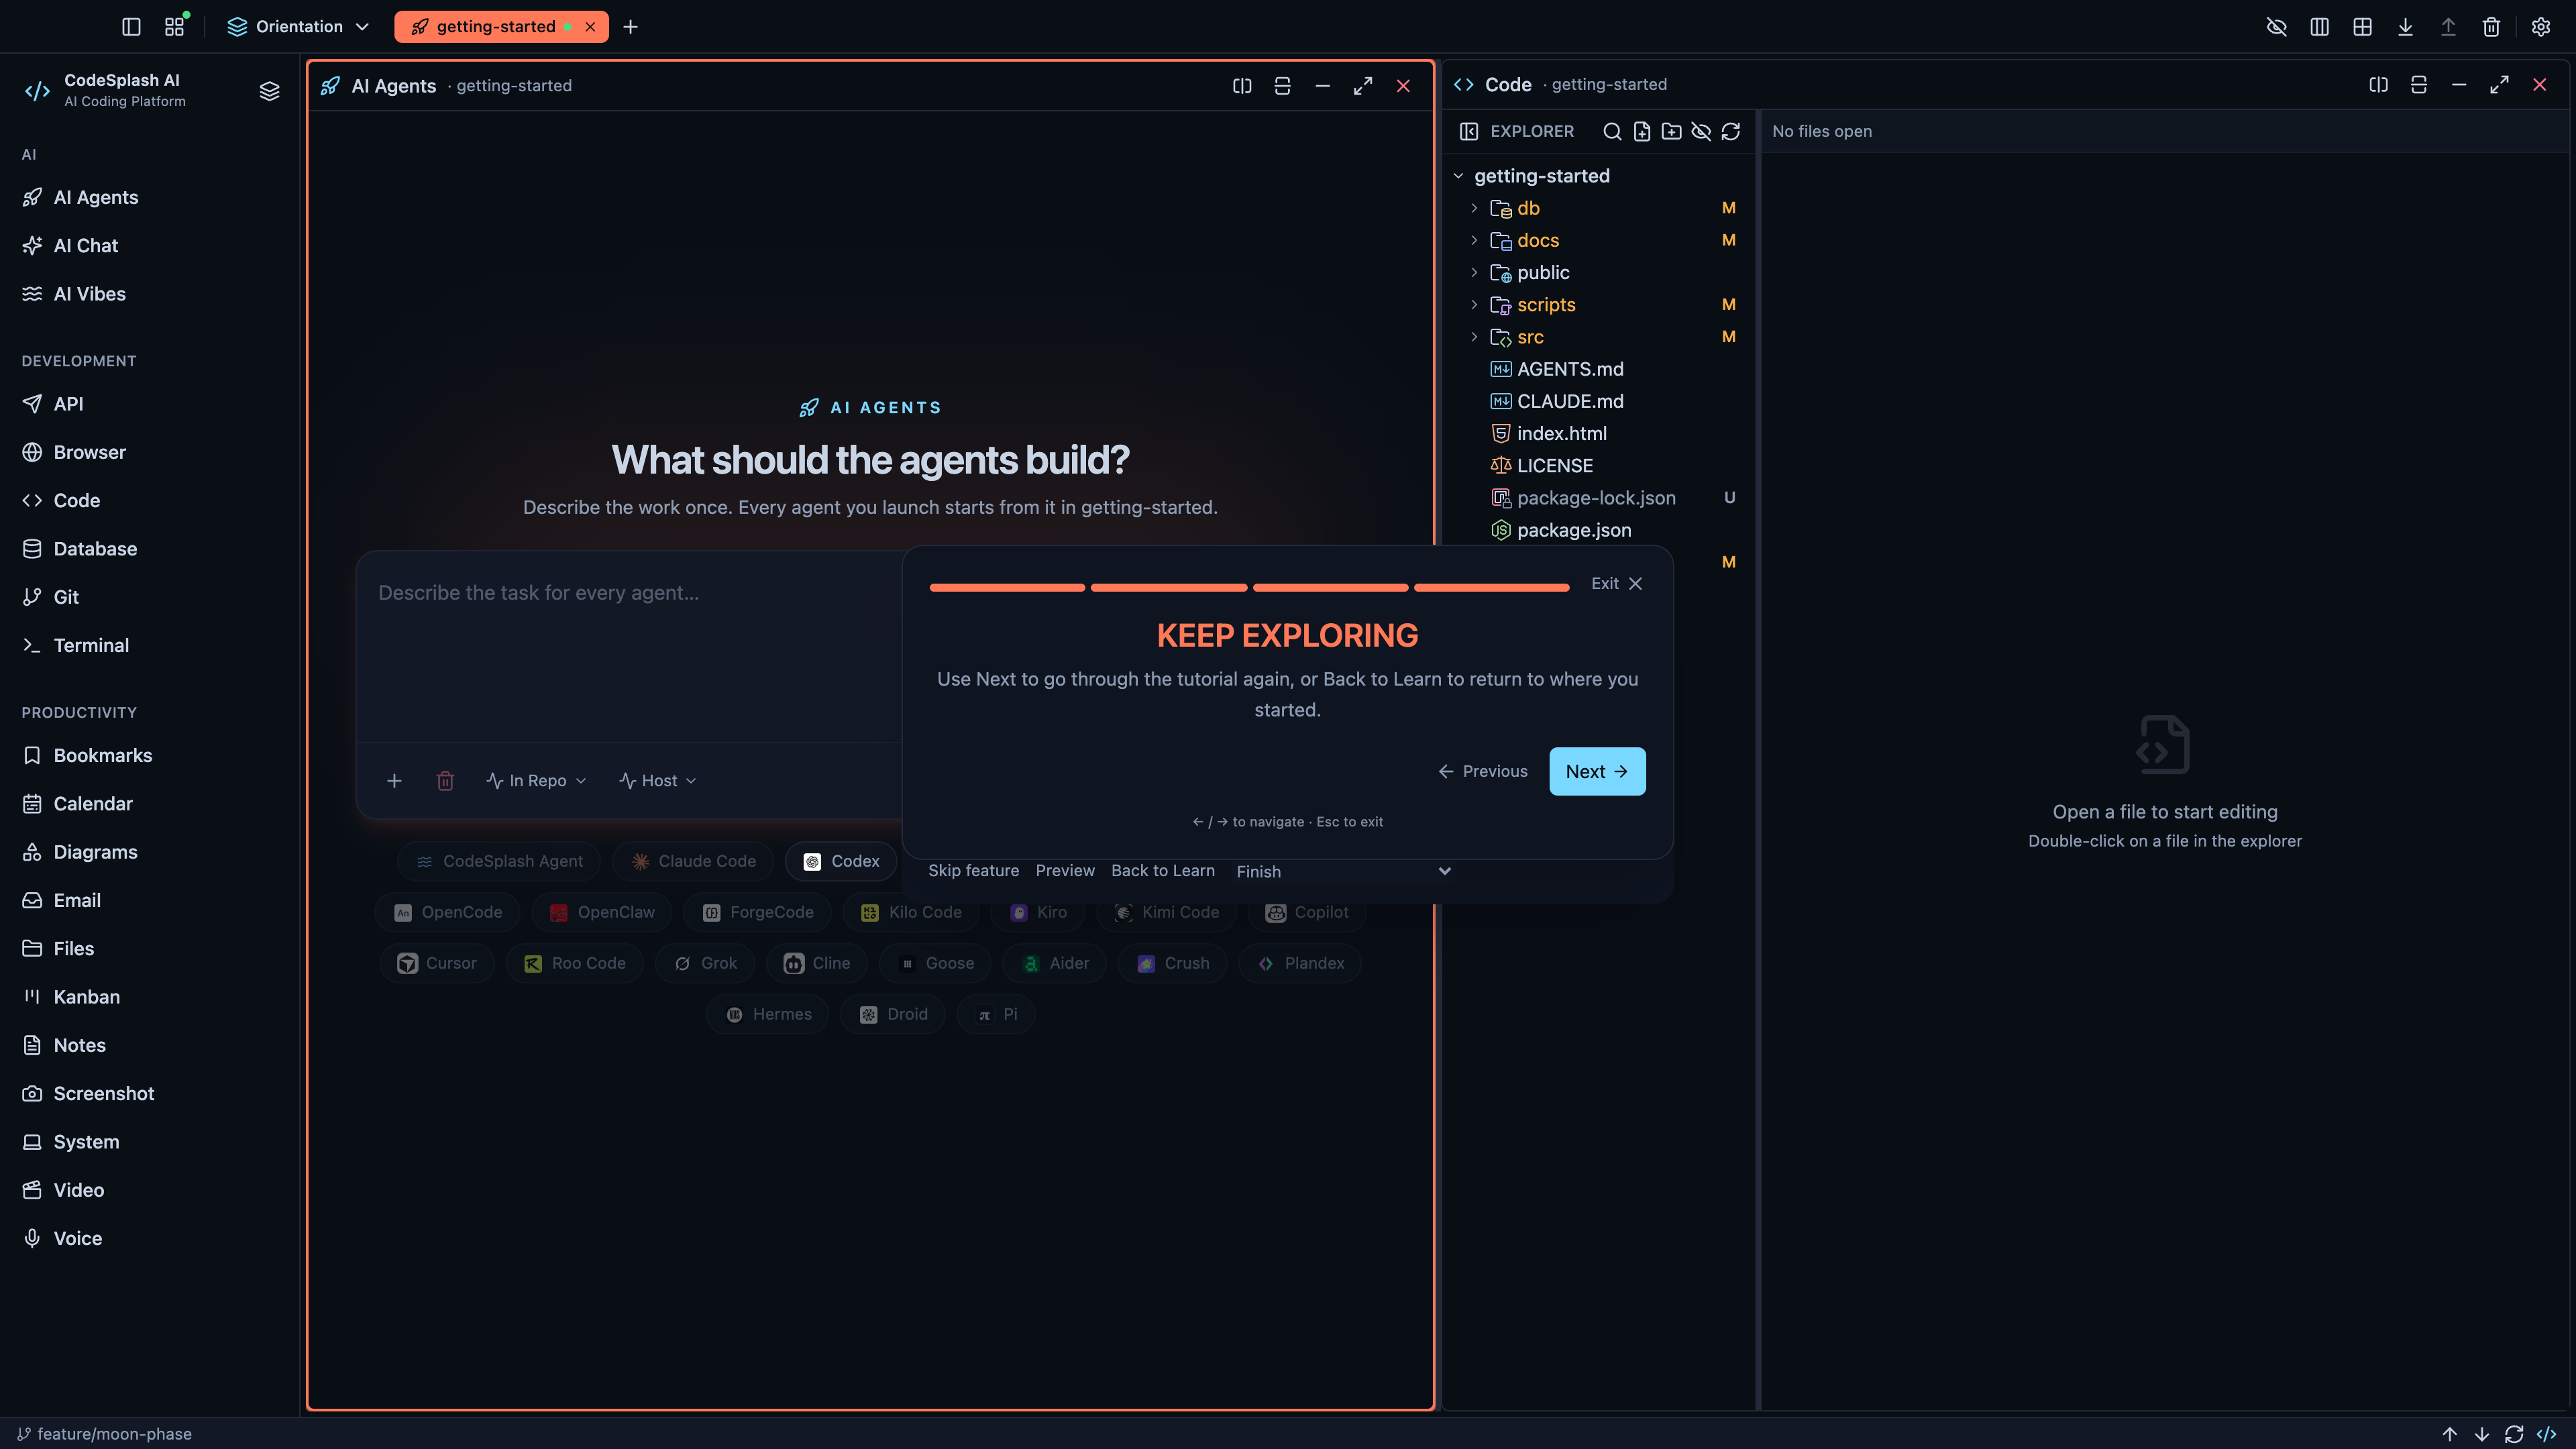
Task: Click first tutorial progress bar segment
Action: (1007, 588)
